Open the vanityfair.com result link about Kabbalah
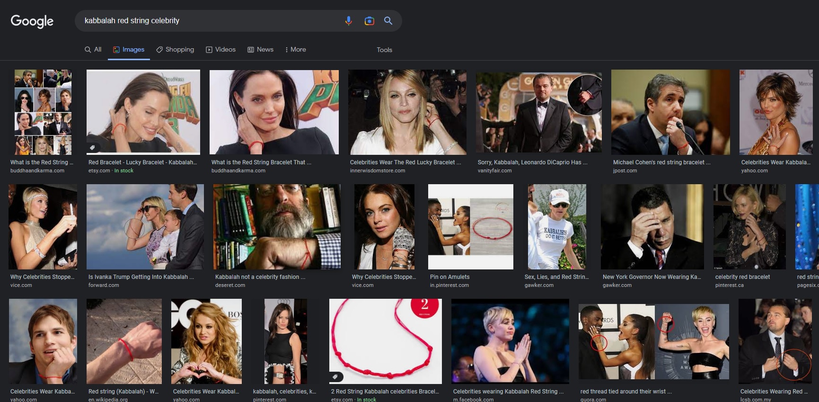819x402 pixels. pyautogui.click(x=532, y=162)
